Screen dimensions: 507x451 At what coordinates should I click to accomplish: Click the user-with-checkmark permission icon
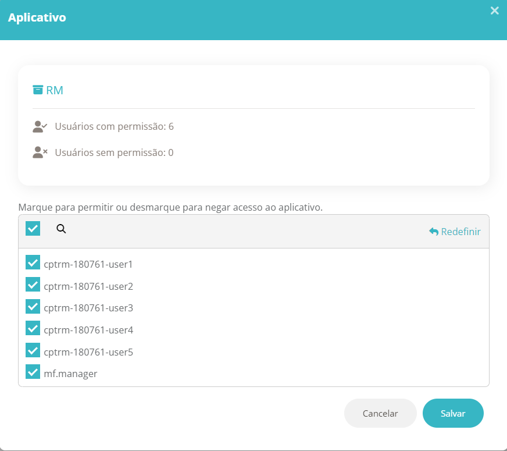click(40, 126)
